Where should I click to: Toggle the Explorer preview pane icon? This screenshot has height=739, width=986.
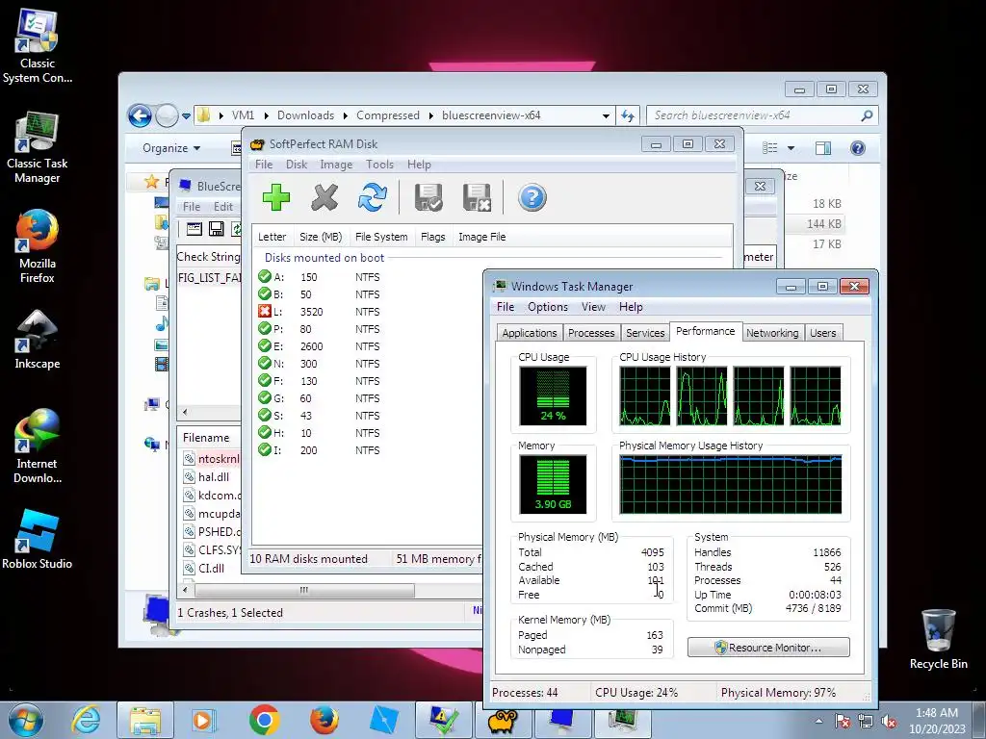[823, 147]
